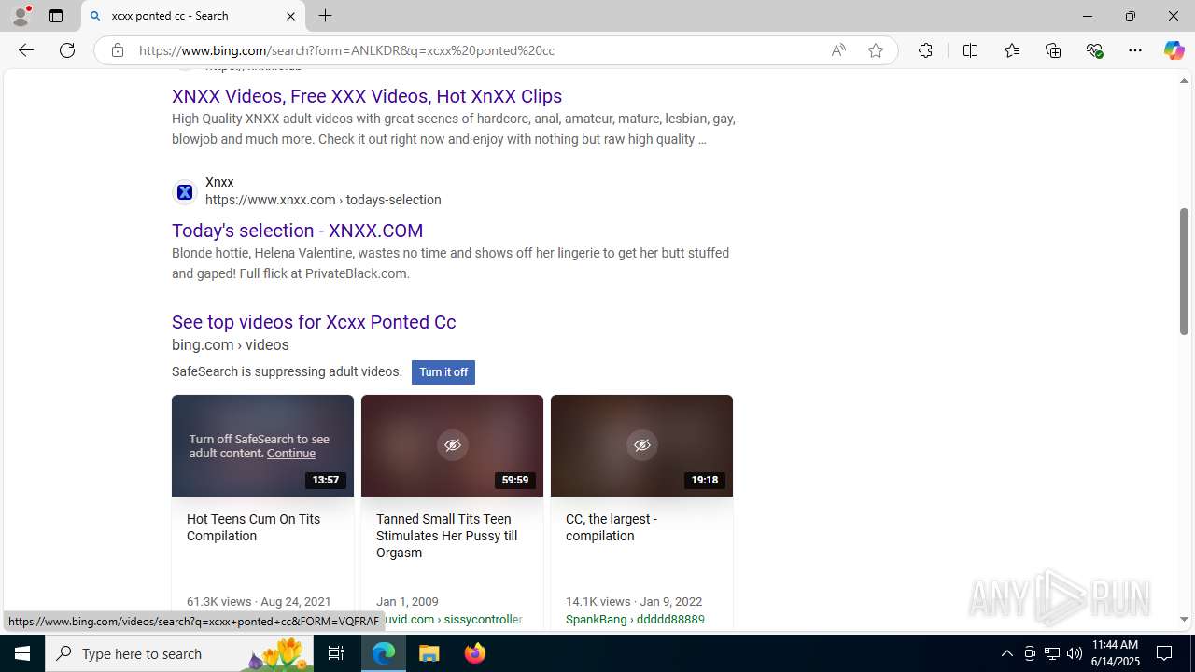Image resolution: width=1195 pixels, height=672 pixels.
Task: Show hidden system tray icons chevron
Action: [x=1006, y=653]
